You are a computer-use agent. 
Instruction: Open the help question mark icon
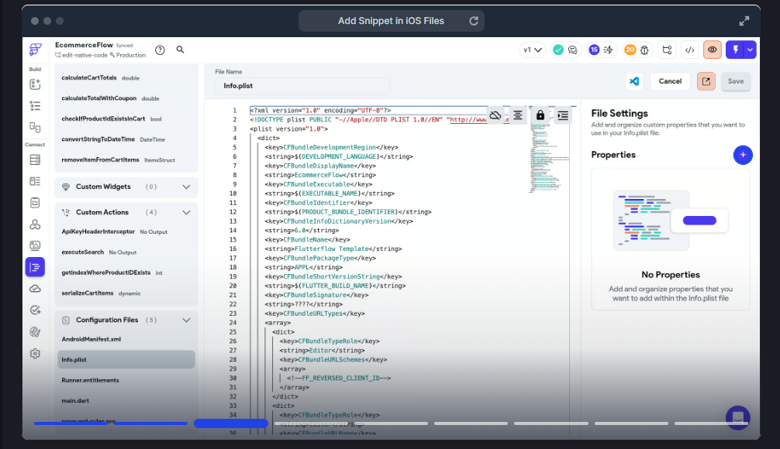click(x=160, y=50)
